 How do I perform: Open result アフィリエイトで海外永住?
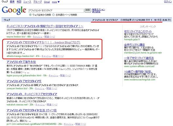(x=21, y=62)
